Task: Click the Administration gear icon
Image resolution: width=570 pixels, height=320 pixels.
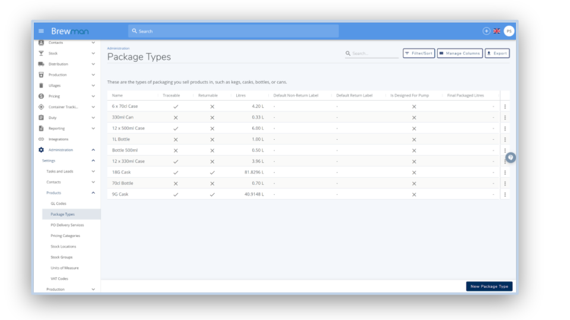Action: (41, 150)
